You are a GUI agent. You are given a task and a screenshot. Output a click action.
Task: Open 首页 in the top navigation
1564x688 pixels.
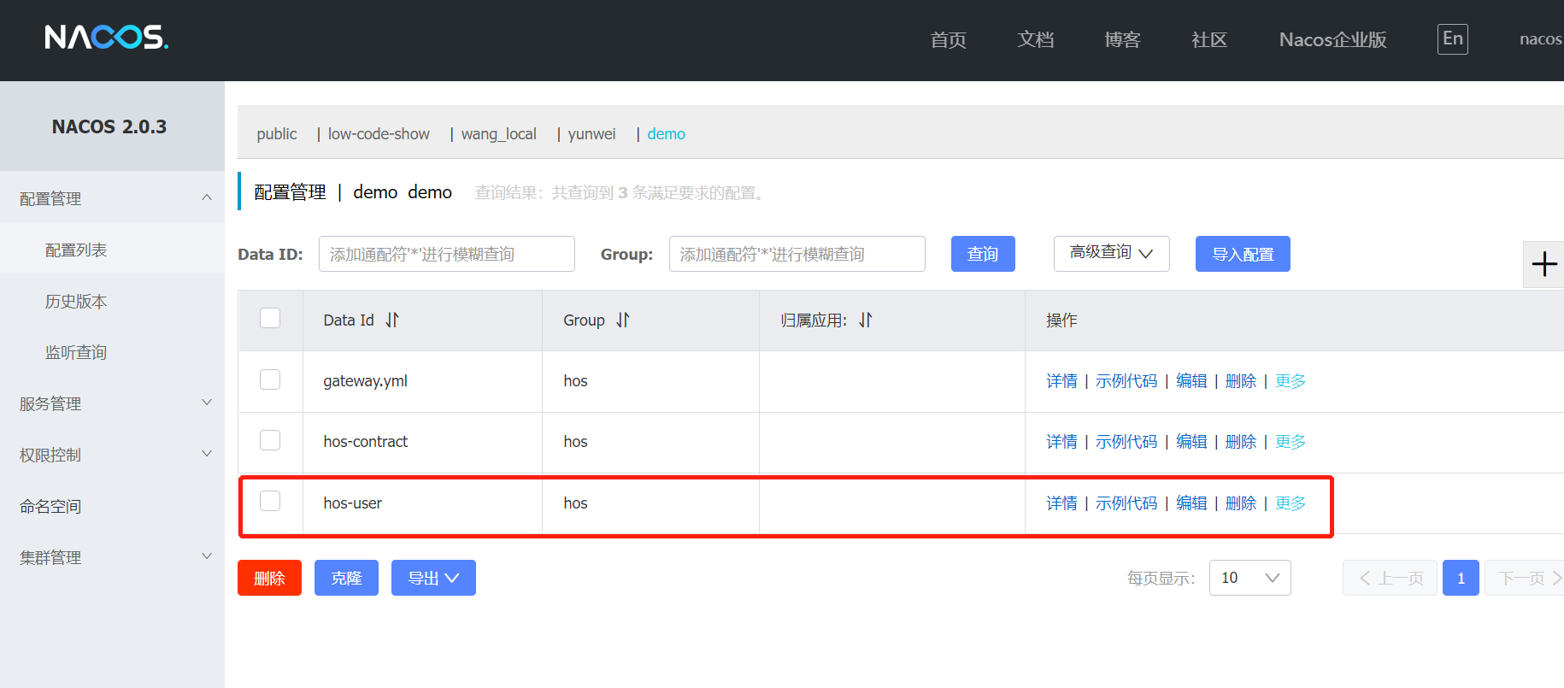[948, 39]
